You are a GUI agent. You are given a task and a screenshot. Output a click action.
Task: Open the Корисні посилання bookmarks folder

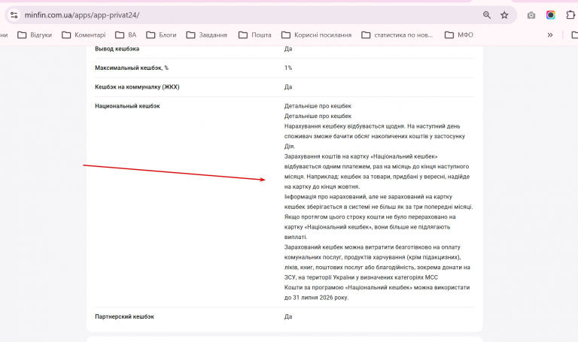click(316, 35)
